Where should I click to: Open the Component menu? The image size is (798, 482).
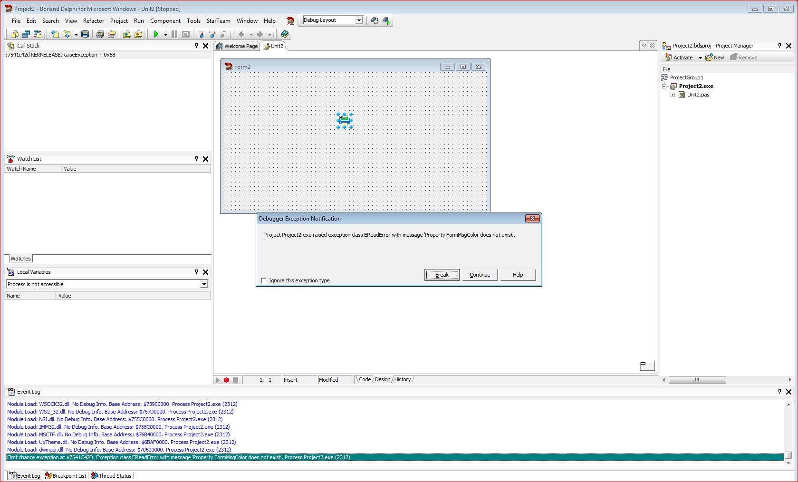pos(165,21)
